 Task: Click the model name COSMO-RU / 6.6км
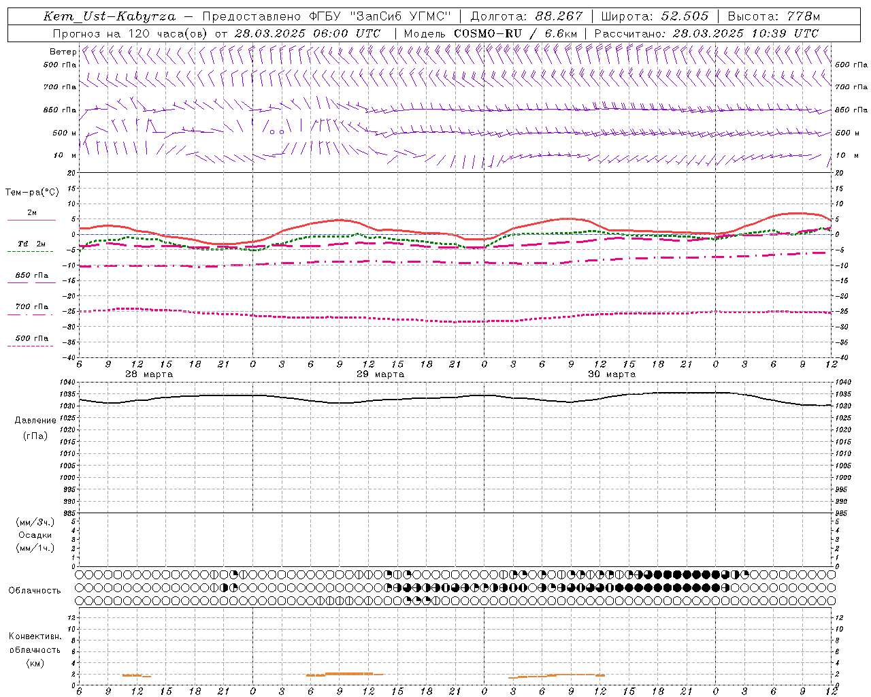[x=515, y=33]
